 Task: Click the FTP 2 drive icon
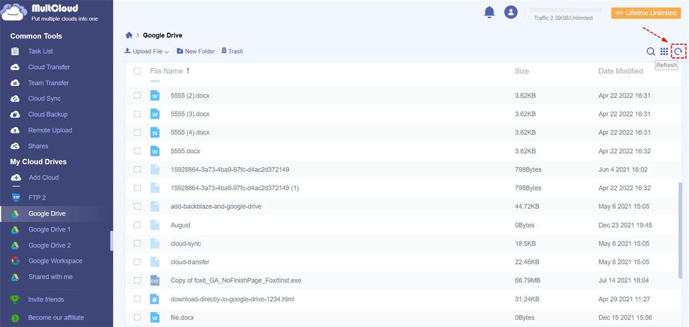point(16,198)
